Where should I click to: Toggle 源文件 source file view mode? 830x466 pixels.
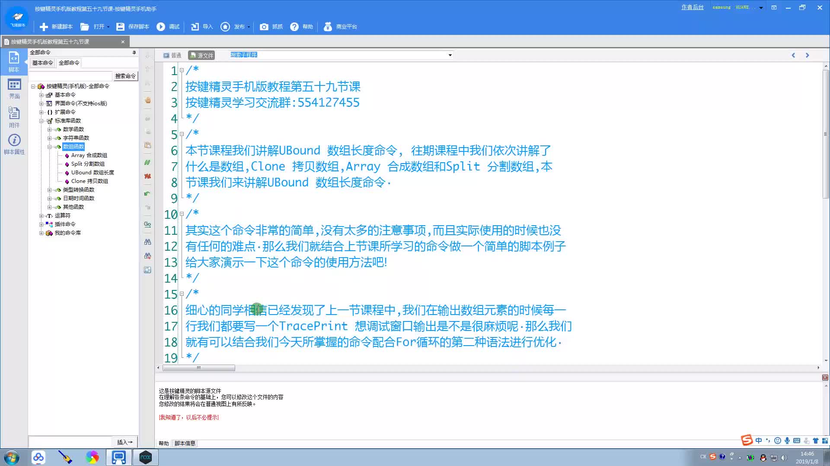201,55
